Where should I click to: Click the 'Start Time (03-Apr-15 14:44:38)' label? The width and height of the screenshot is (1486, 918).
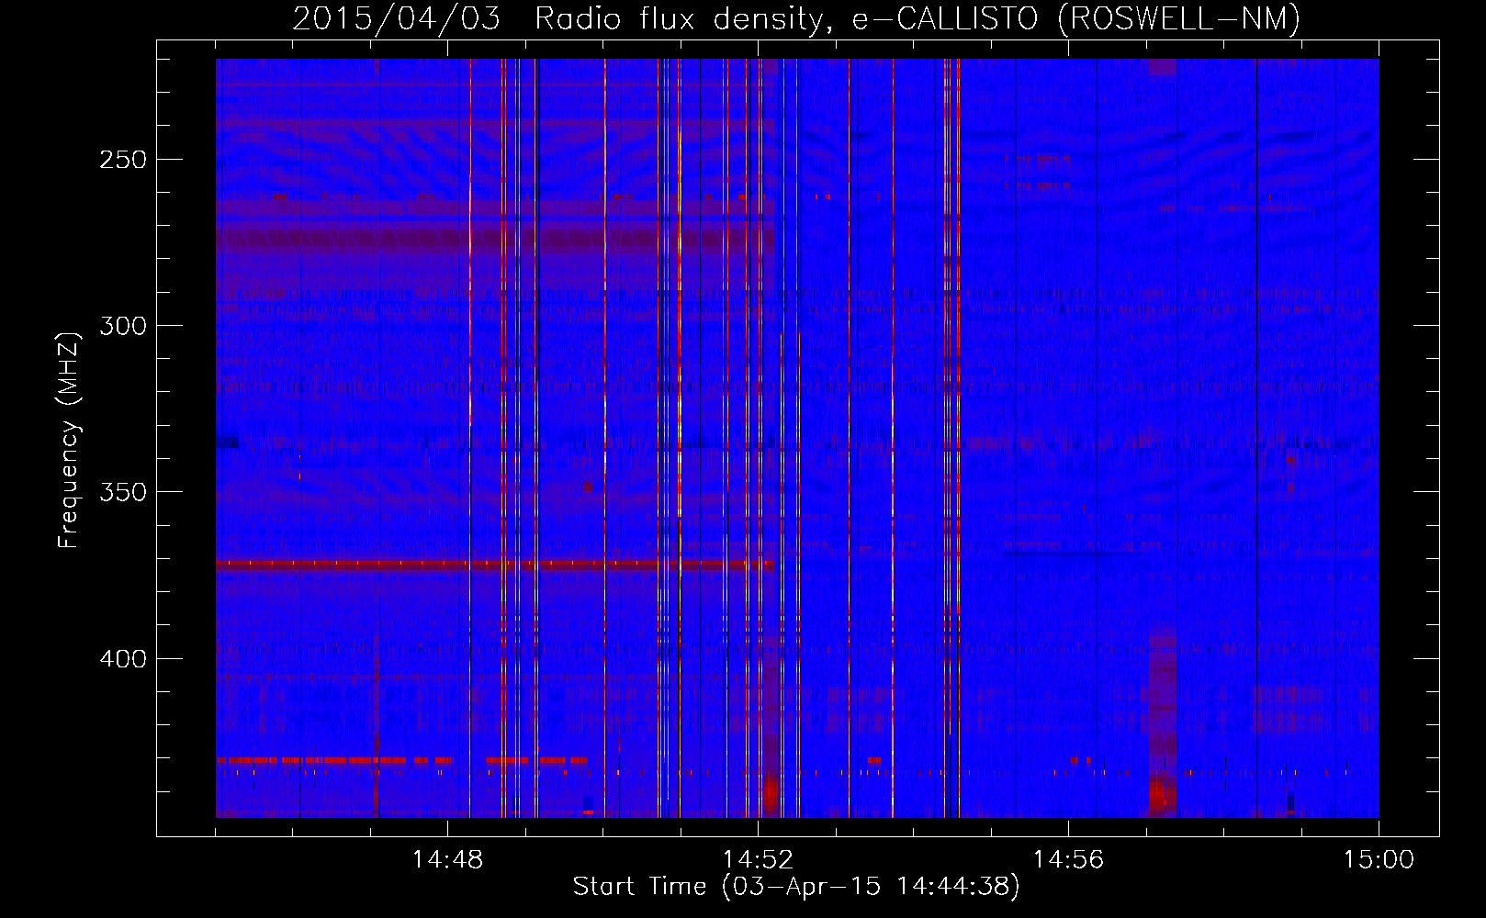(x=796, y=887)
